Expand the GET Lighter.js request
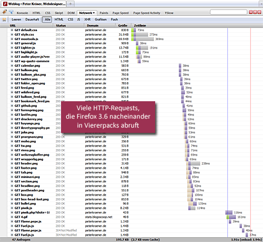 coord(12,48)
